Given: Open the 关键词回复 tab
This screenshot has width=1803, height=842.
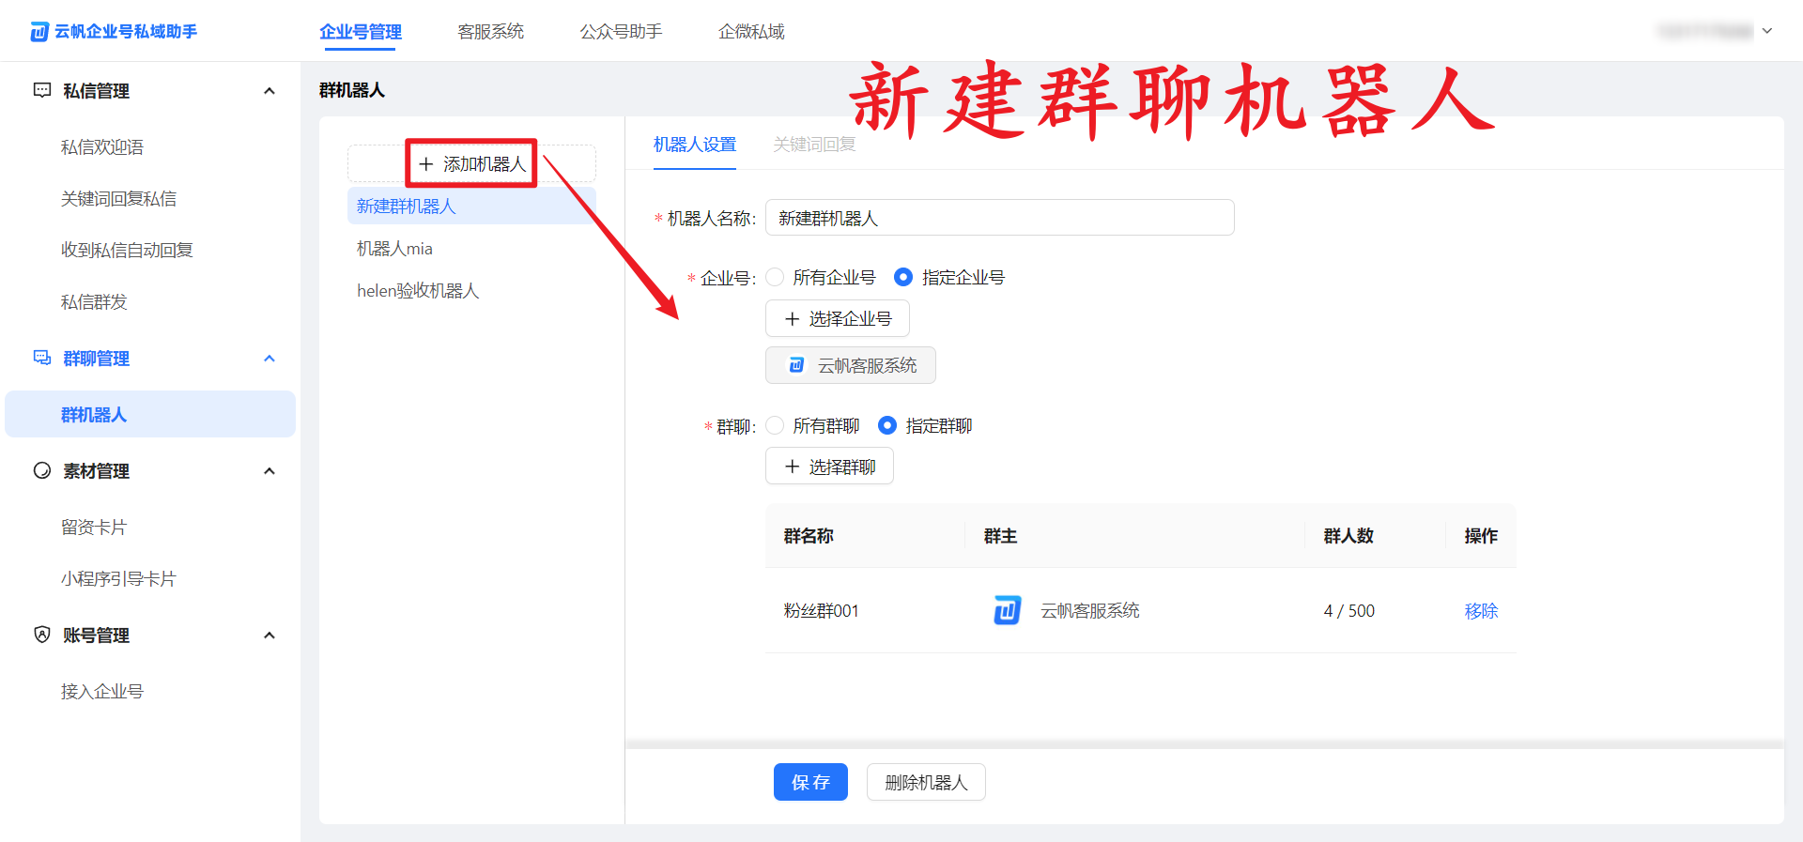Looking at the screenshot, I should click(x=814, y=145).
